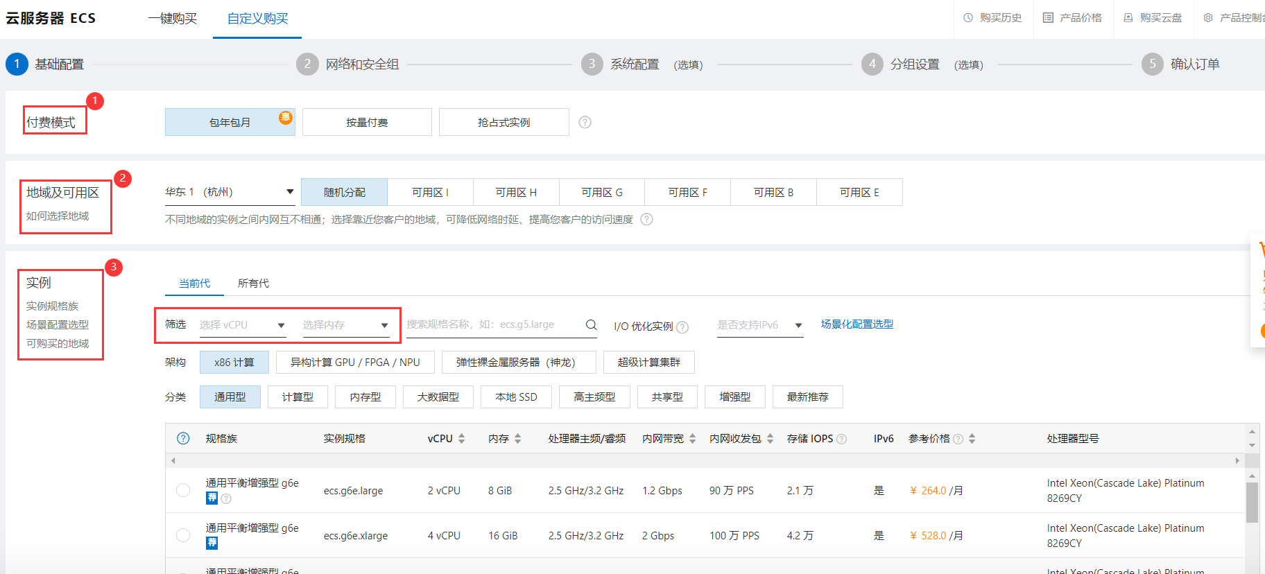Click the help icon beside the g6e.large 荐 badge
This screenshot has width=1265, height=574.
(x=226, y=498)
